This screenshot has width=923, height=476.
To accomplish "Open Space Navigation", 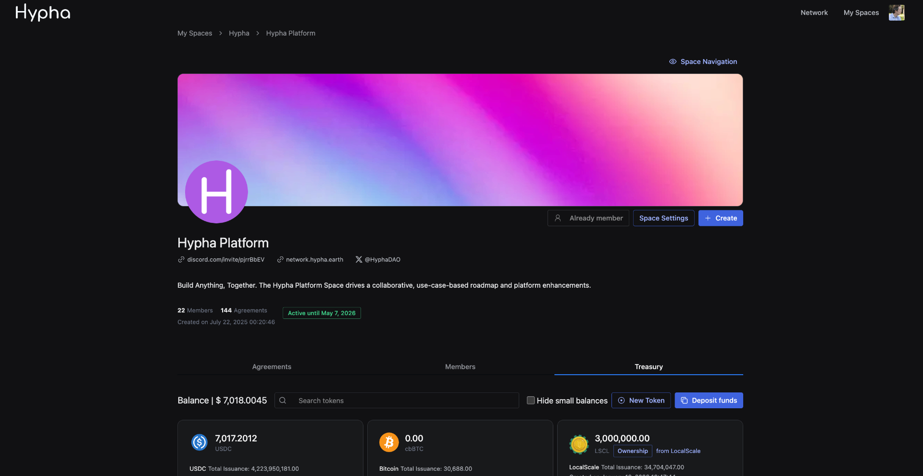I will point(703,61).
